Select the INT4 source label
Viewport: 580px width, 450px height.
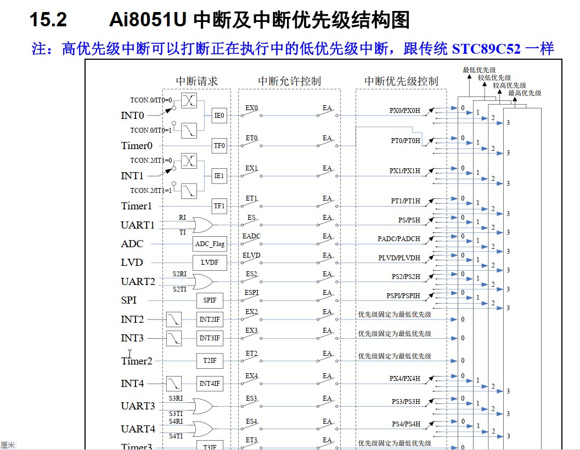pyautogui.click(x=132, y=384)
